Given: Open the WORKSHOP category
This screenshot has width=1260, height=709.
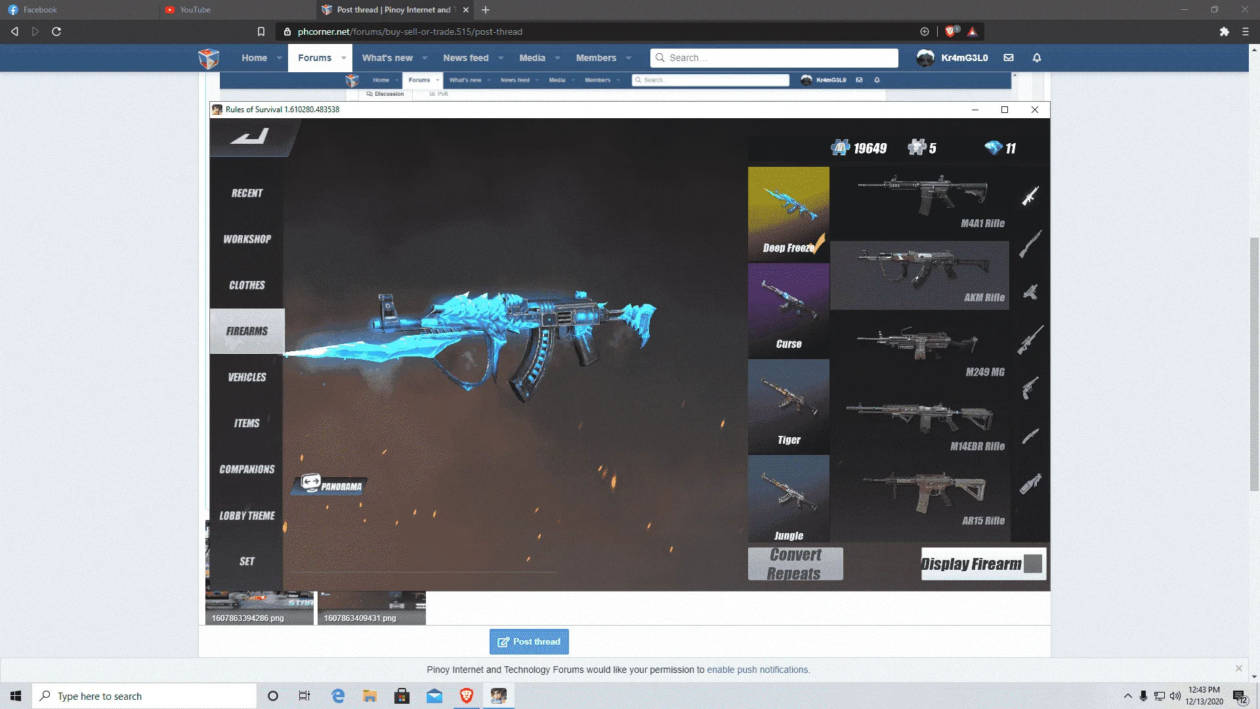Looking at the screenshot, I should pyautogui.click(x=247, y=239).
